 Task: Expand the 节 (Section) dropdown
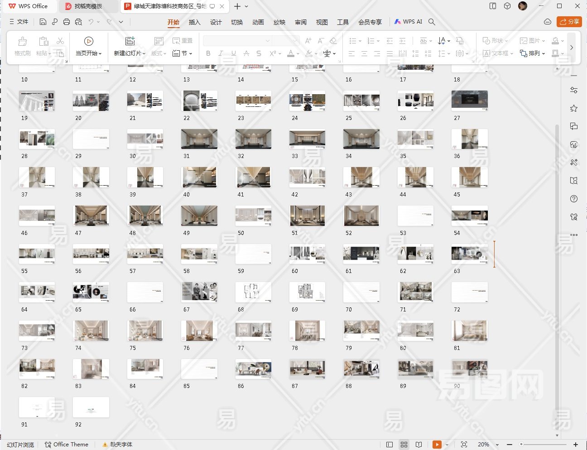coord(183,53)
